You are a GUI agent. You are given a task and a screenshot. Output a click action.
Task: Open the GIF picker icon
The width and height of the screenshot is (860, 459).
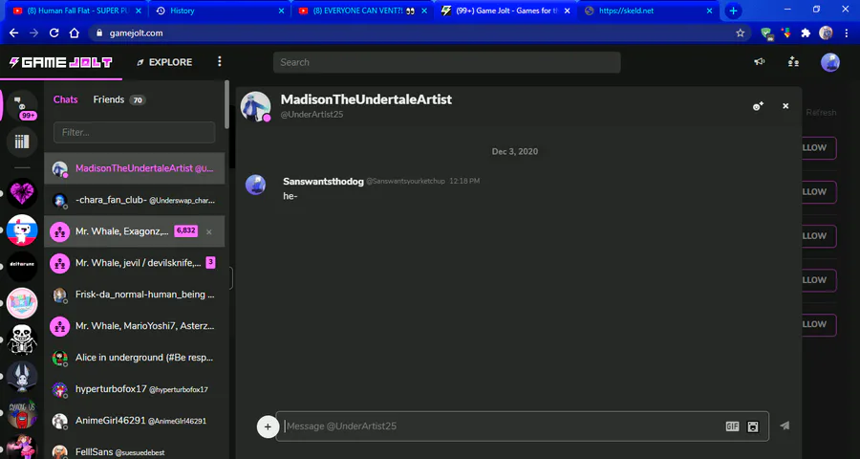point(732,426)
